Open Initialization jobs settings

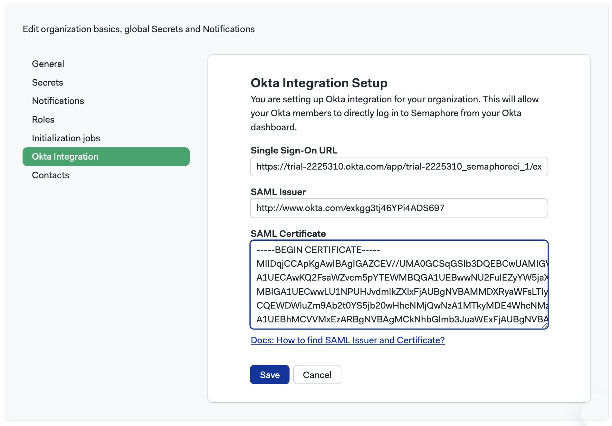click(x=66, y=138)
